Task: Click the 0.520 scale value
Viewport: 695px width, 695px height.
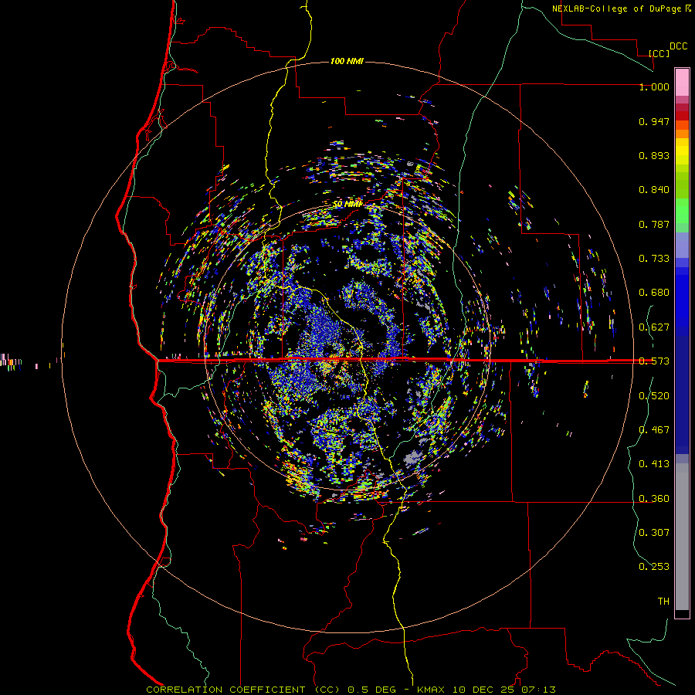Action: click(654, 396)
